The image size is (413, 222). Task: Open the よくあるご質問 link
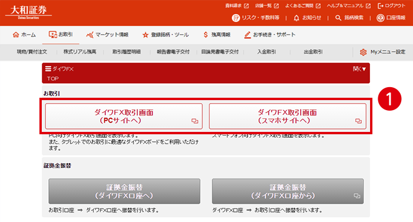(x=302, y=5)
